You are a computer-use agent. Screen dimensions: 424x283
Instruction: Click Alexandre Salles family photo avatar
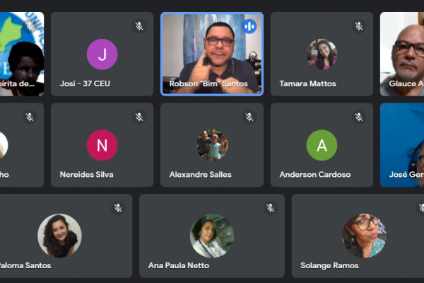[x=212, y=144]
